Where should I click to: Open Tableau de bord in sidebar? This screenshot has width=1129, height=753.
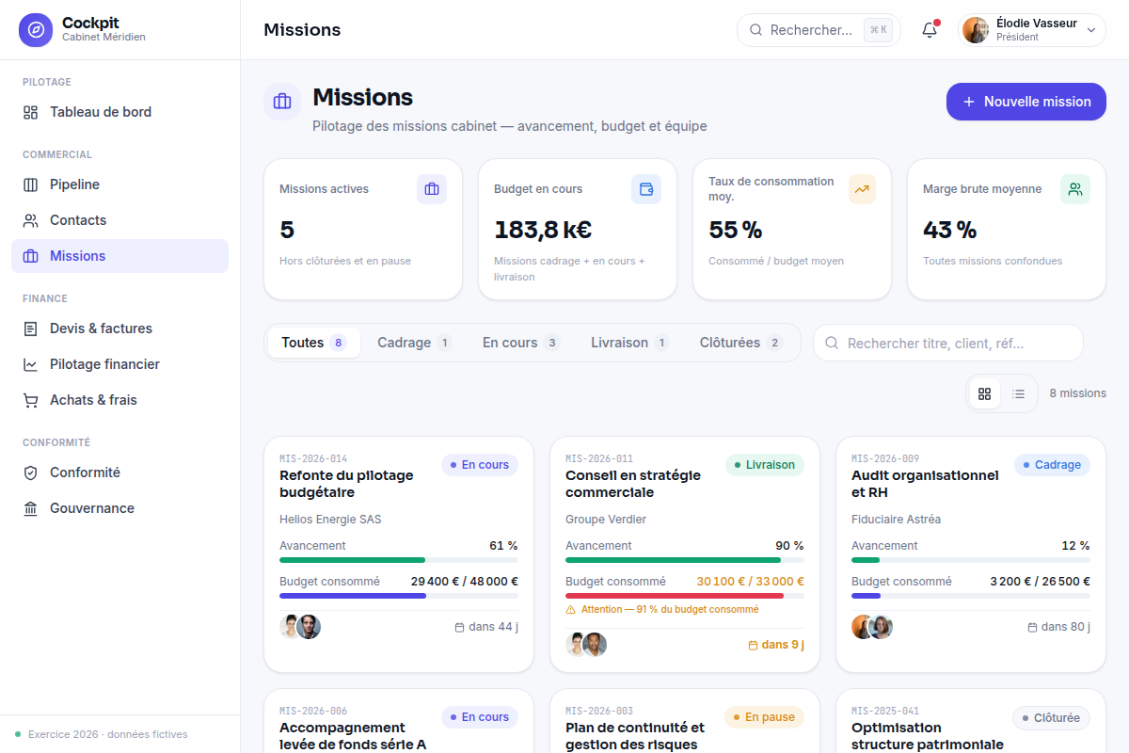(x=119, y=112)
